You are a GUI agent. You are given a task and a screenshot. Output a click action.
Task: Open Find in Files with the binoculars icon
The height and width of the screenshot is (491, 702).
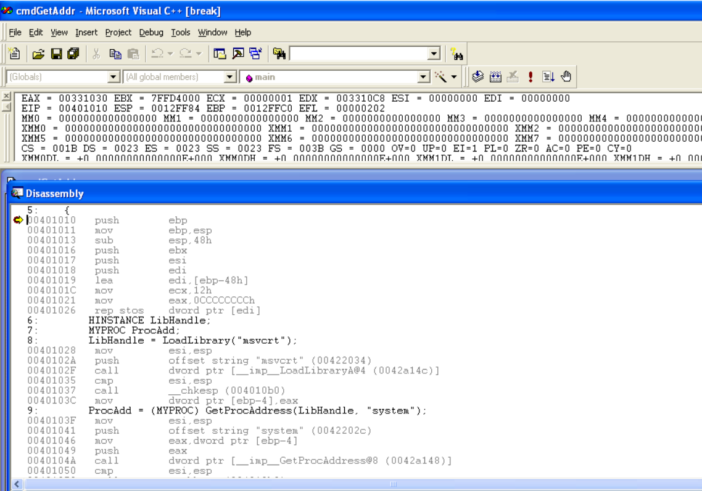click(x=279, y=54)
